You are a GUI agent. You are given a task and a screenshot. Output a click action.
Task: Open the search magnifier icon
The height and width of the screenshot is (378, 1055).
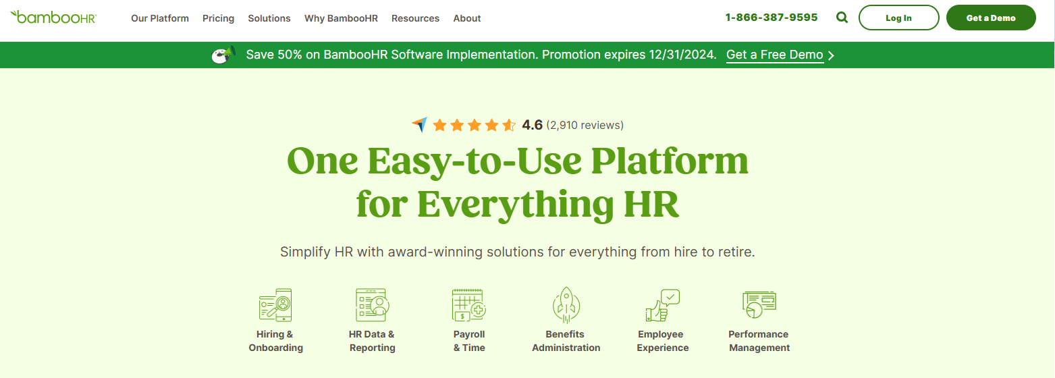[842, 18]
